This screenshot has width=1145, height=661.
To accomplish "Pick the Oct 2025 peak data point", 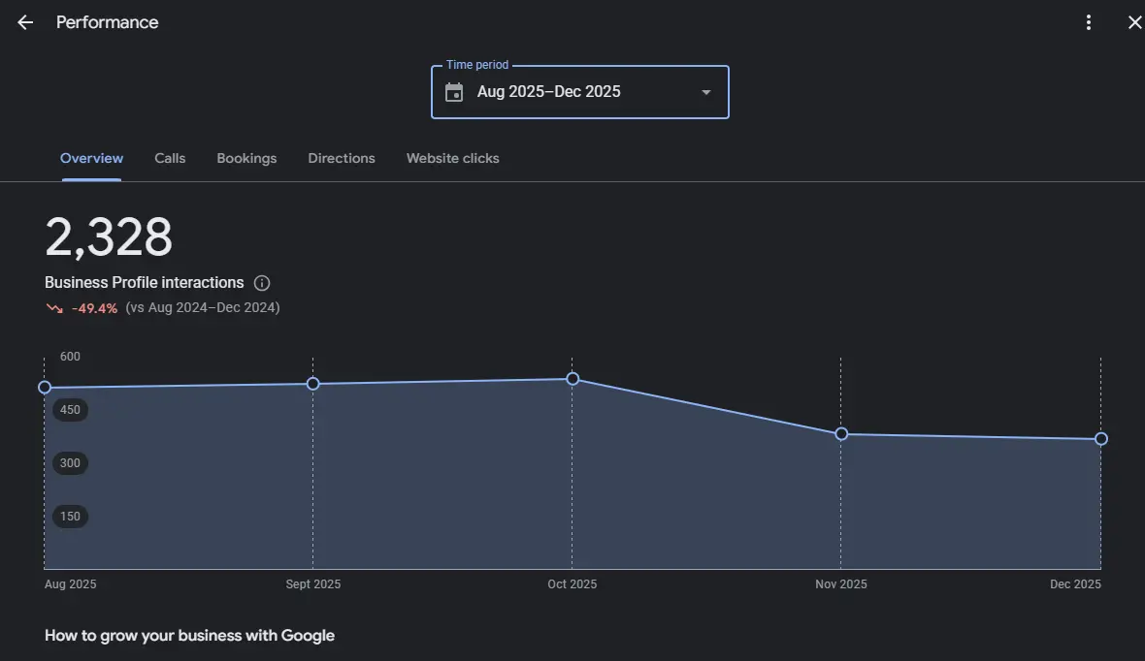I will click(x=572, y=379).
